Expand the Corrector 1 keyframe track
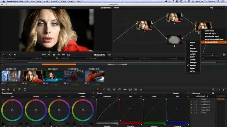This screenshot has height=127, width=227. pos(200,102)
